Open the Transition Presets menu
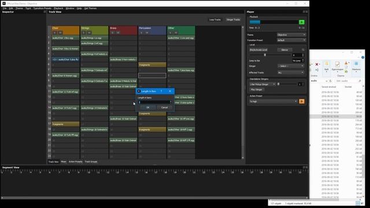The width and height of the screenshot is (370, 208). (42, 8)
